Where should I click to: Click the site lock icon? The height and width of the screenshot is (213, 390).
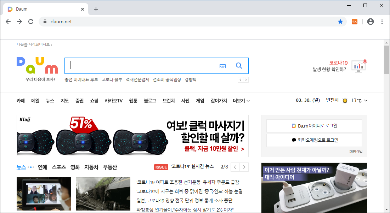[x=45, y=22]
